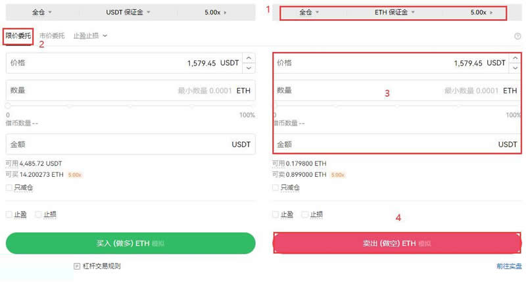Click the 5.00x leverage badge under sell side
The height and width of the screenshot is (282, 526).
pyautogui.click(x=337, y=175)
